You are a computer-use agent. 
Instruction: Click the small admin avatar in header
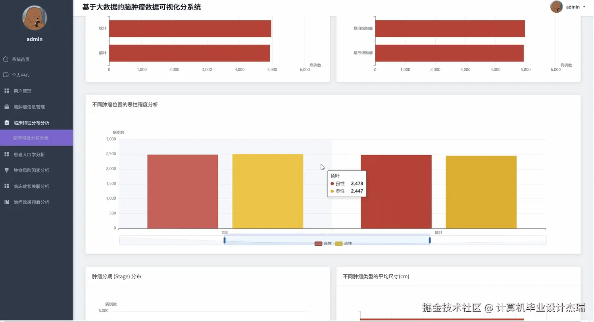(x=556, y=7)
